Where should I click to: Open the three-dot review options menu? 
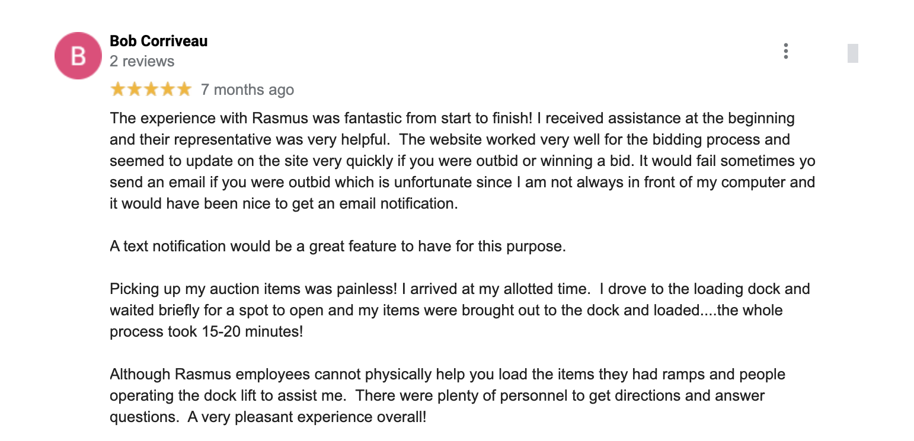click(785, 51)
